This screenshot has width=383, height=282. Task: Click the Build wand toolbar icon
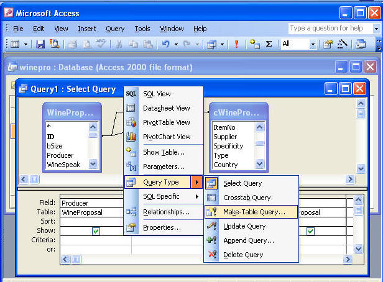coord(342,44)
